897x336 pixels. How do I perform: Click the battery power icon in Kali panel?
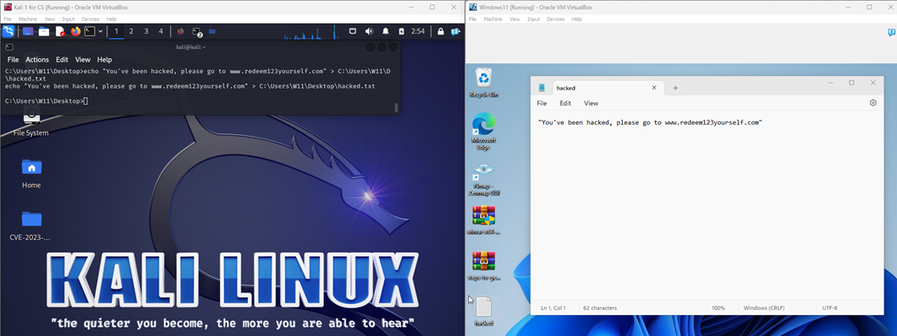point(401,31)
